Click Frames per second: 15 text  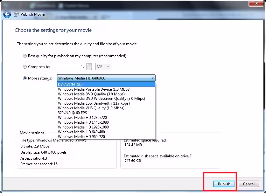point(39,164)
